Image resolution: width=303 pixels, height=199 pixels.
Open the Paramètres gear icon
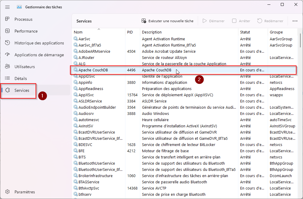click(7, 192)
